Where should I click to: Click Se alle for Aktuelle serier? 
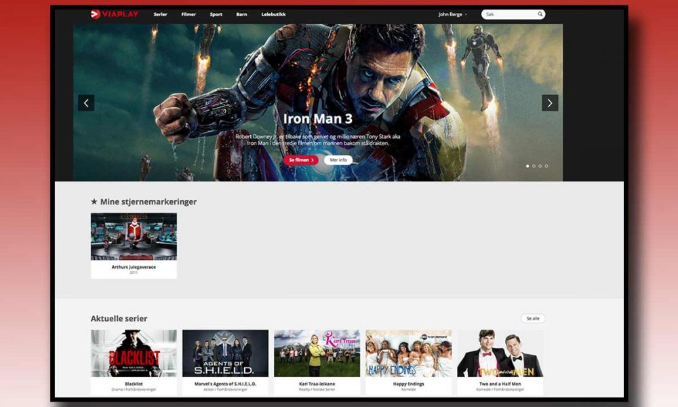pos(533,319)
